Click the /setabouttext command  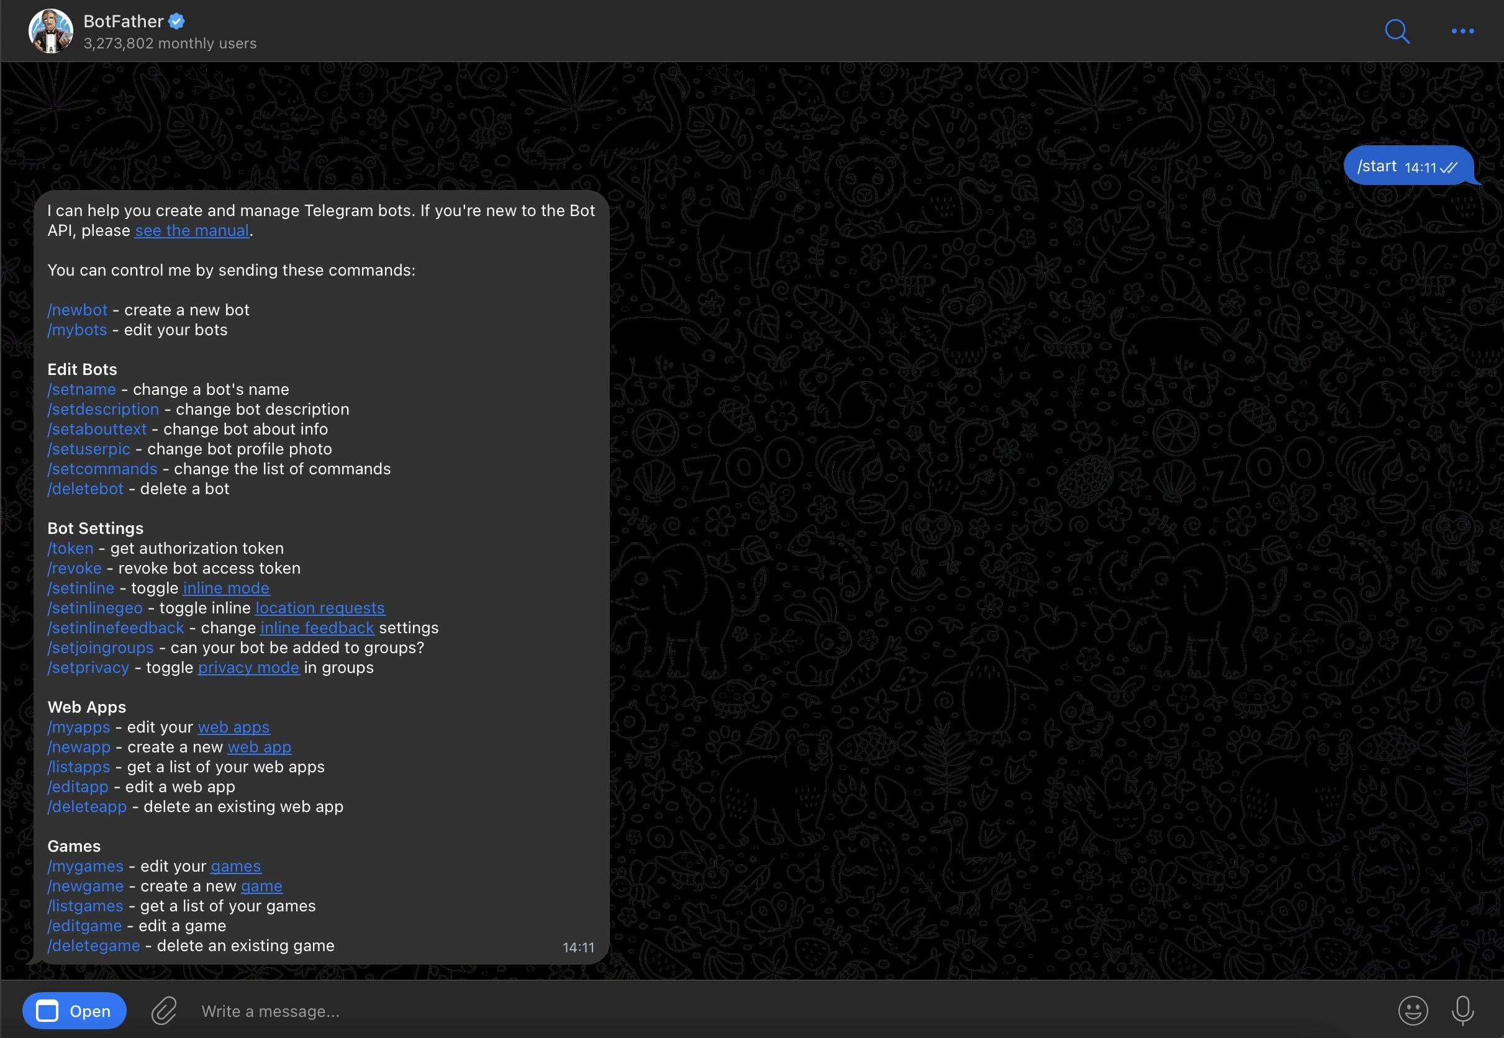(x=97, y=429)
